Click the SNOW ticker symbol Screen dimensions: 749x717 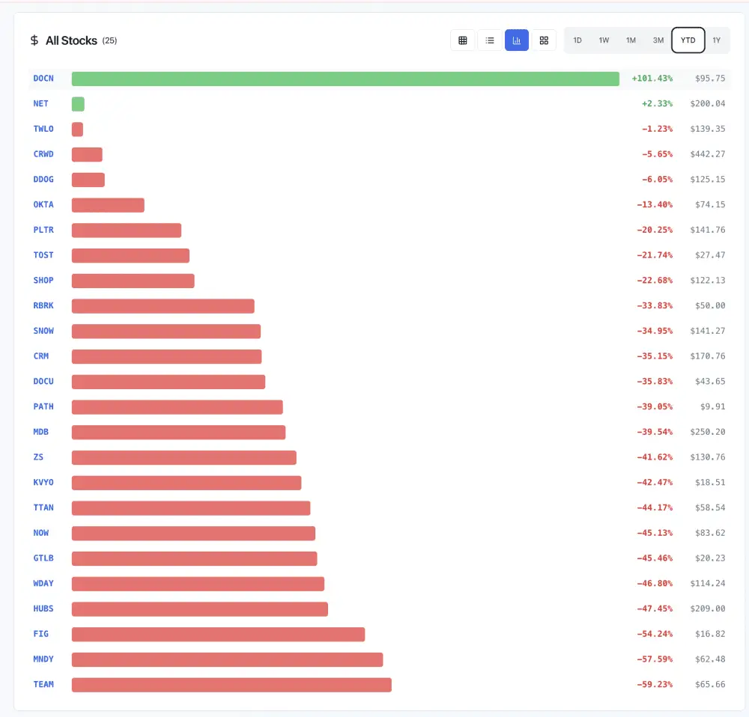(x=43, y=331)
